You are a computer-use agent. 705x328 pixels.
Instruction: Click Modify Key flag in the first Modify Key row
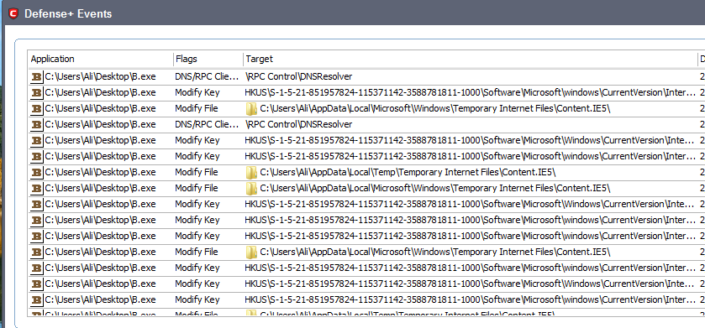(197, 93)
